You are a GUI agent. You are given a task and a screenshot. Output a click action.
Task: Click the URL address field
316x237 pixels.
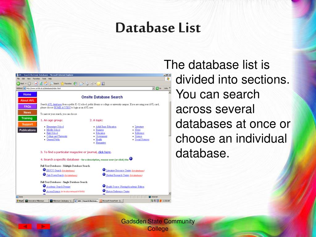click(x=89, y=88)
